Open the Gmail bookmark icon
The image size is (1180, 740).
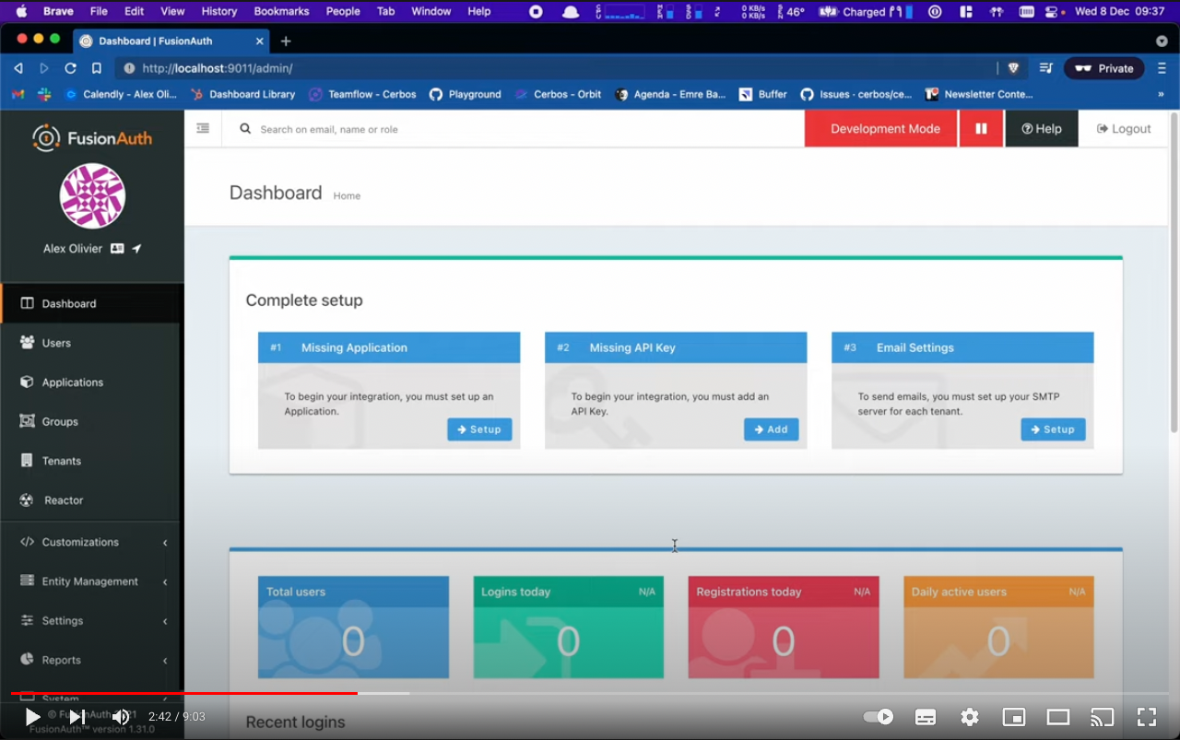click(x=18, y=94)
